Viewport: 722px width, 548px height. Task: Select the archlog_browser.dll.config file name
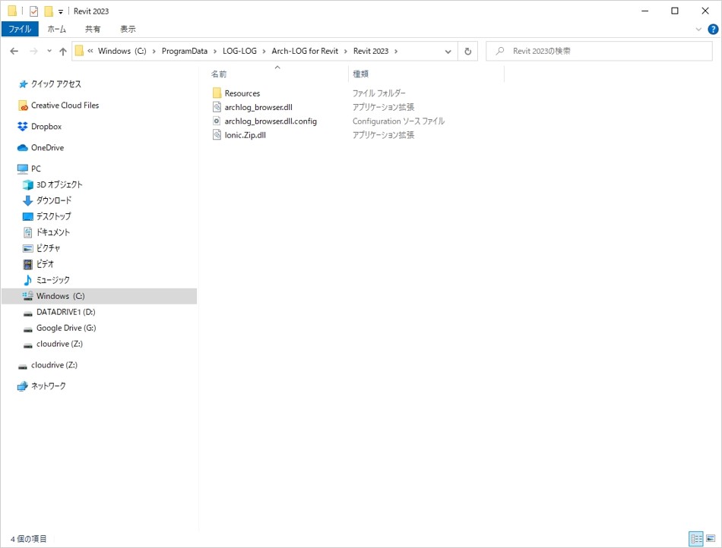tap(271, 121)
